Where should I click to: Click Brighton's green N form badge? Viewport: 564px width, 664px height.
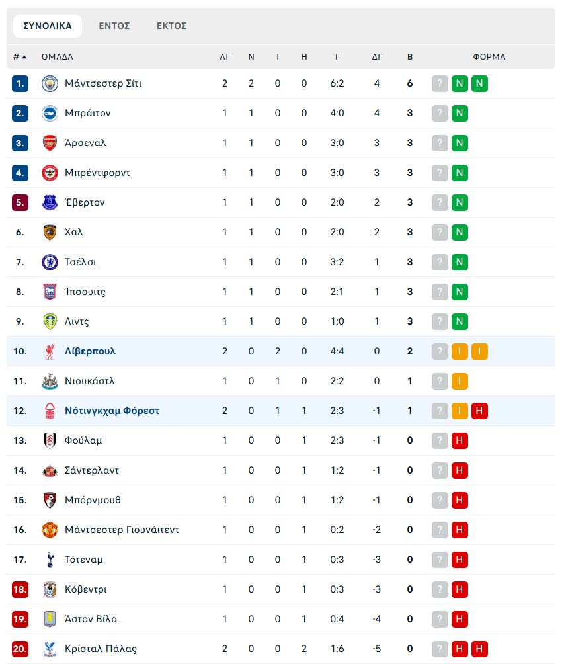tap(460, 113)
